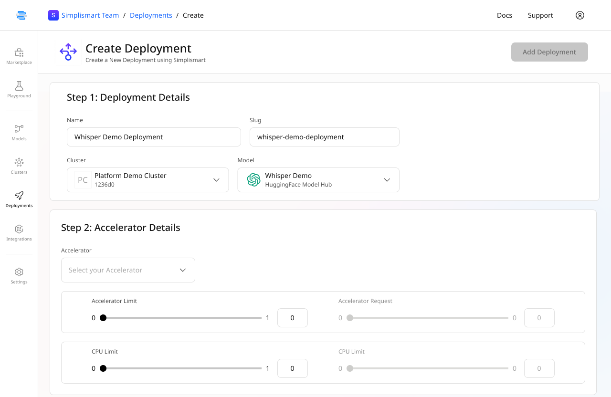Click the Accelerator Limit number box
Viewport: 611px width, 397px height.
click(293, 318)
